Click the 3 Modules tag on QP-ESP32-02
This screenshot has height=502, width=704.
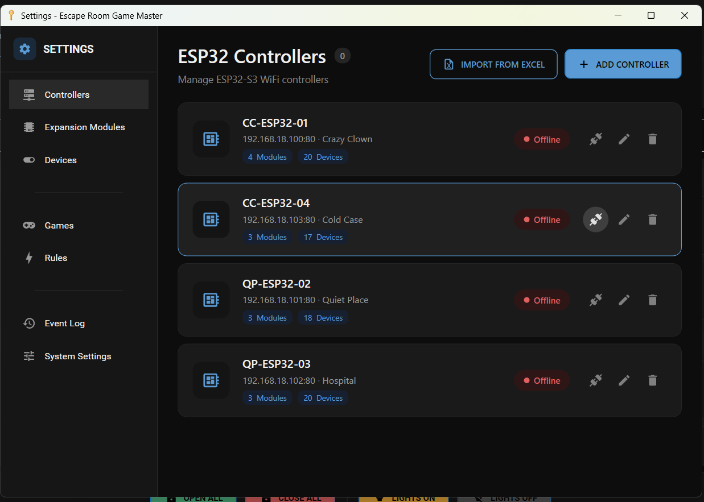tap(267, 318)
